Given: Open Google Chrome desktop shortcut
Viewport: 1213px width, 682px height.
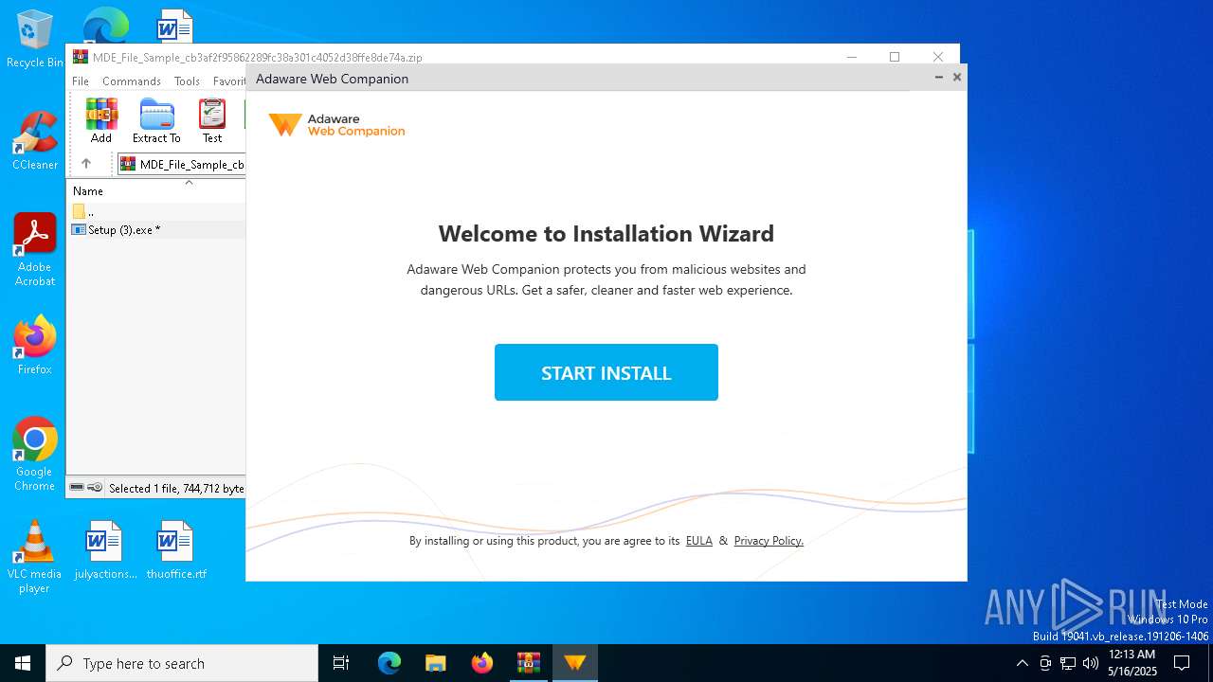Looking at the screenshot, I should pos(35,455).
